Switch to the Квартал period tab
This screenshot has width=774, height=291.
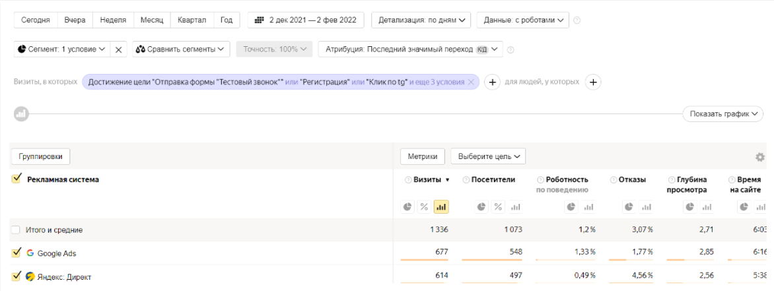point(193,20)
